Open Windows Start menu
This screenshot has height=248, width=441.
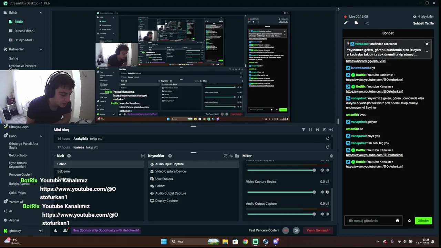pyautogui.click(x=164, y=241)
